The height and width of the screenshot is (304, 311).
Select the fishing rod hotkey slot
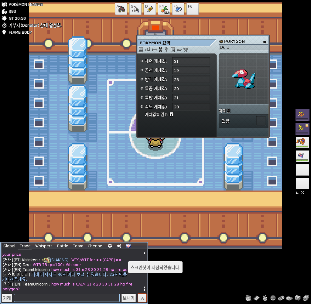pyautogui.click(x=135, y=9)
